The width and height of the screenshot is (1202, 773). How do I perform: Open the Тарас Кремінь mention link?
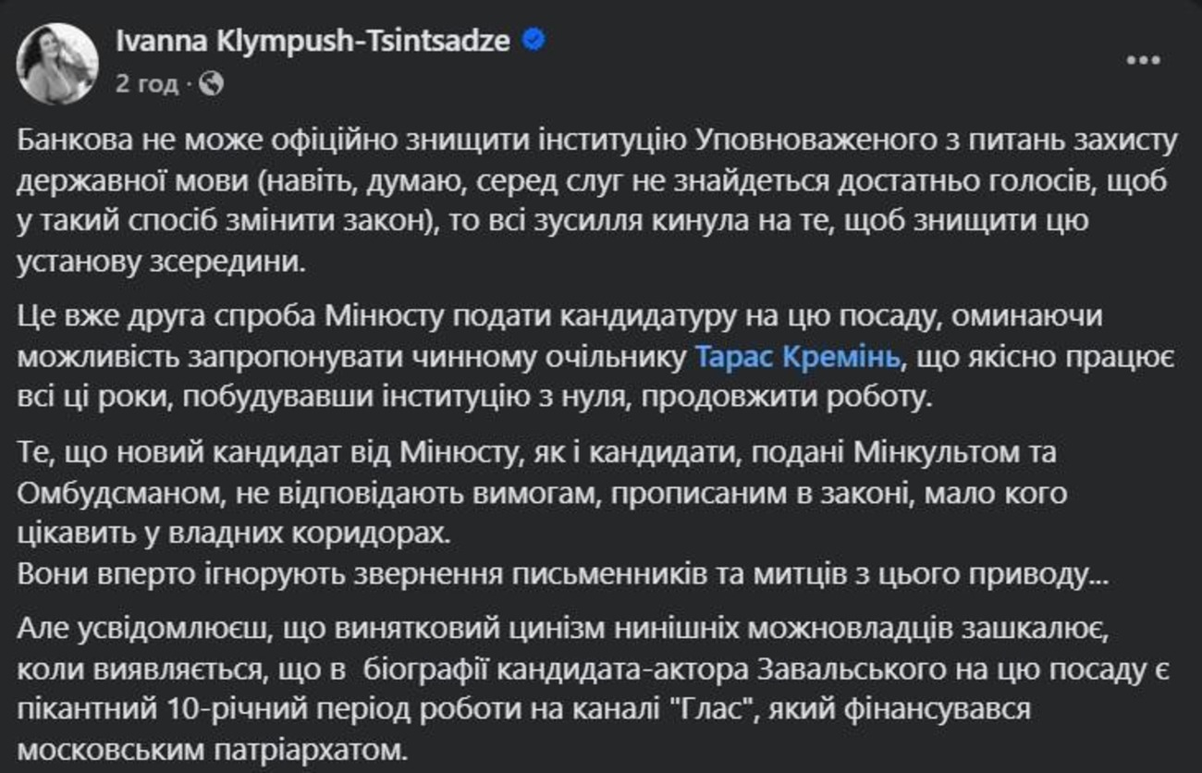(796, 358)
